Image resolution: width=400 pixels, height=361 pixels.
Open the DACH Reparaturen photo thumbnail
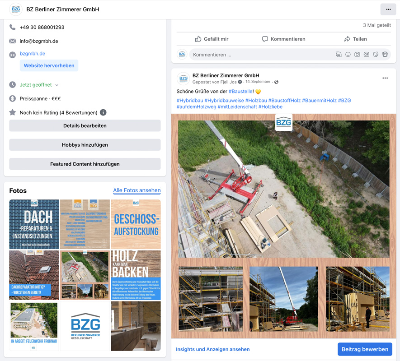coord(34,224)
